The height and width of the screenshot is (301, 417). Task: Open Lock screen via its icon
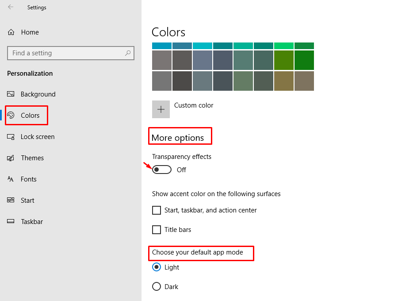(11, 137)
